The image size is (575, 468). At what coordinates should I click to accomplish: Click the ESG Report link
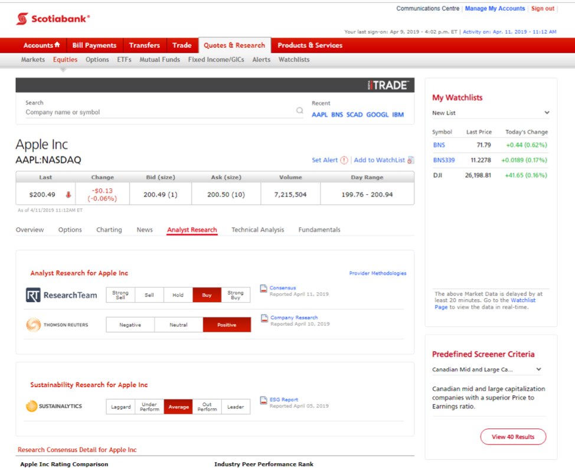284,400
